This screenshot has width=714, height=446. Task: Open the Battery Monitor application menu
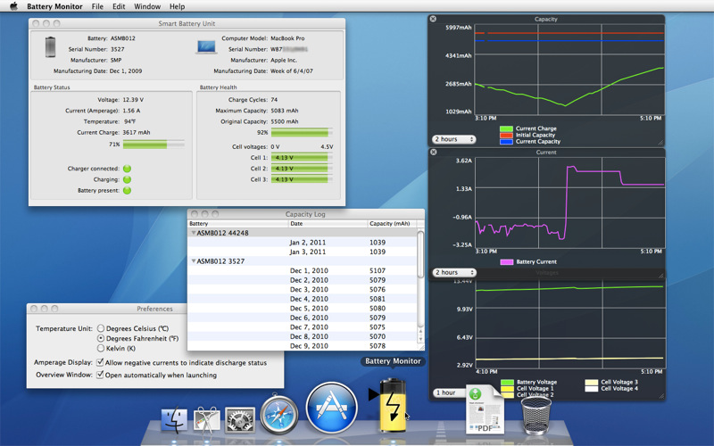[x=54, y=6]
